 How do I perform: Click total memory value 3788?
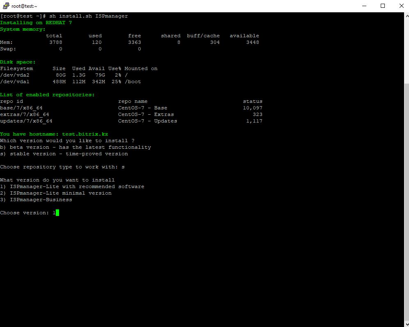pyautogui.click(x=55, y=42)
